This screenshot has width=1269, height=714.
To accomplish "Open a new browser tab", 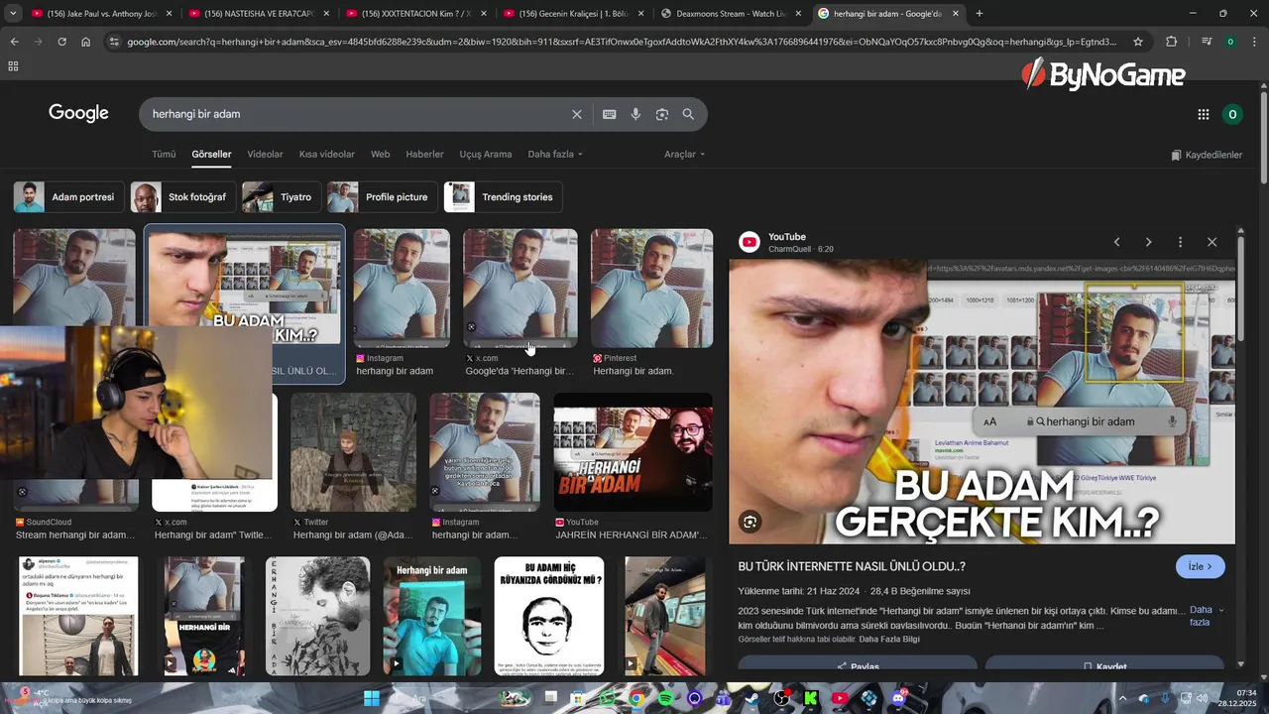I will point(980,14).
